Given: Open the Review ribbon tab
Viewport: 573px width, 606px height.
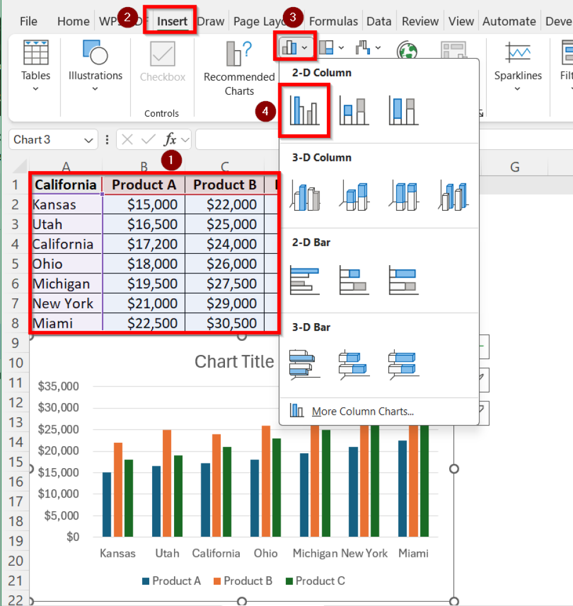Looking at the screenshot, I should pos(420,21).
